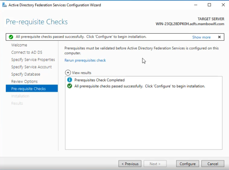
Task: Cancel the configuration wizard
Action: click(x=213, y=164)
